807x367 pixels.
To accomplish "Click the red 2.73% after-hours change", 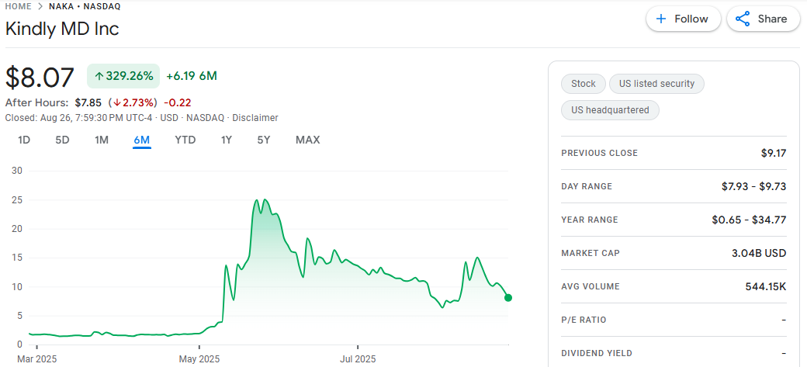I will pyautogui.click(x=133, y=102).
